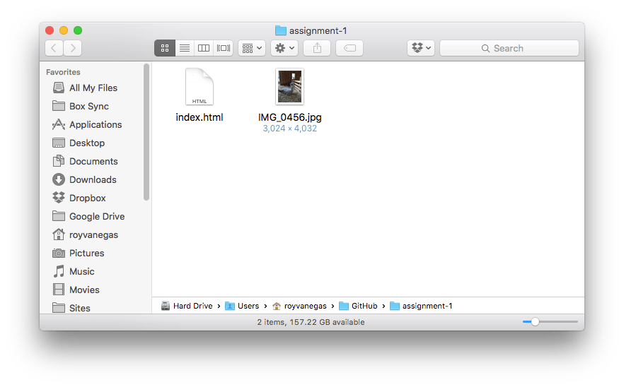Click the Applications sidebar icon
The height and width of the screenshot is (387, 624).
point(59,124)
